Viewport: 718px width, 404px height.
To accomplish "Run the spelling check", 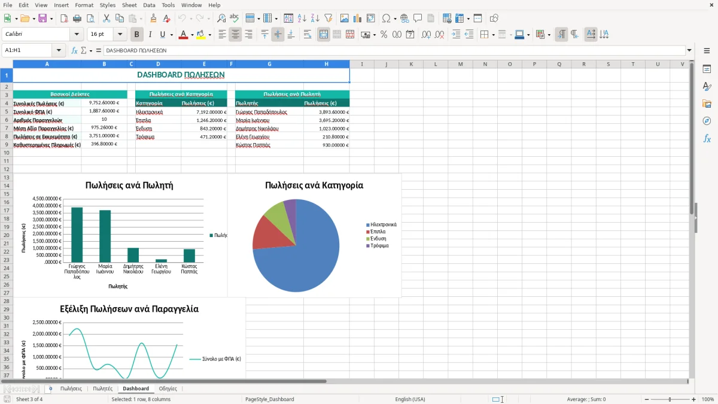I will coord(235,19).
